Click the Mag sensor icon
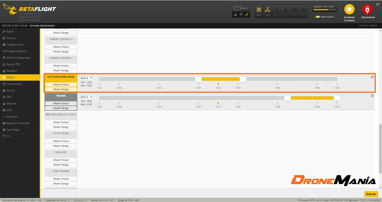The width and height of the screenshot is (382, 202). click(277, 11)
